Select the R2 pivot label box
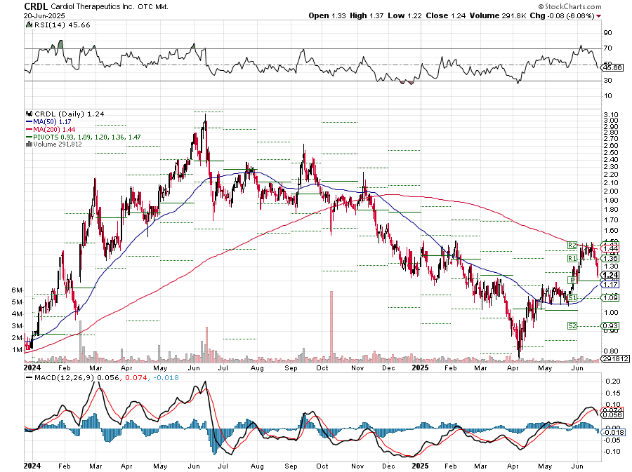 (572, 245)
